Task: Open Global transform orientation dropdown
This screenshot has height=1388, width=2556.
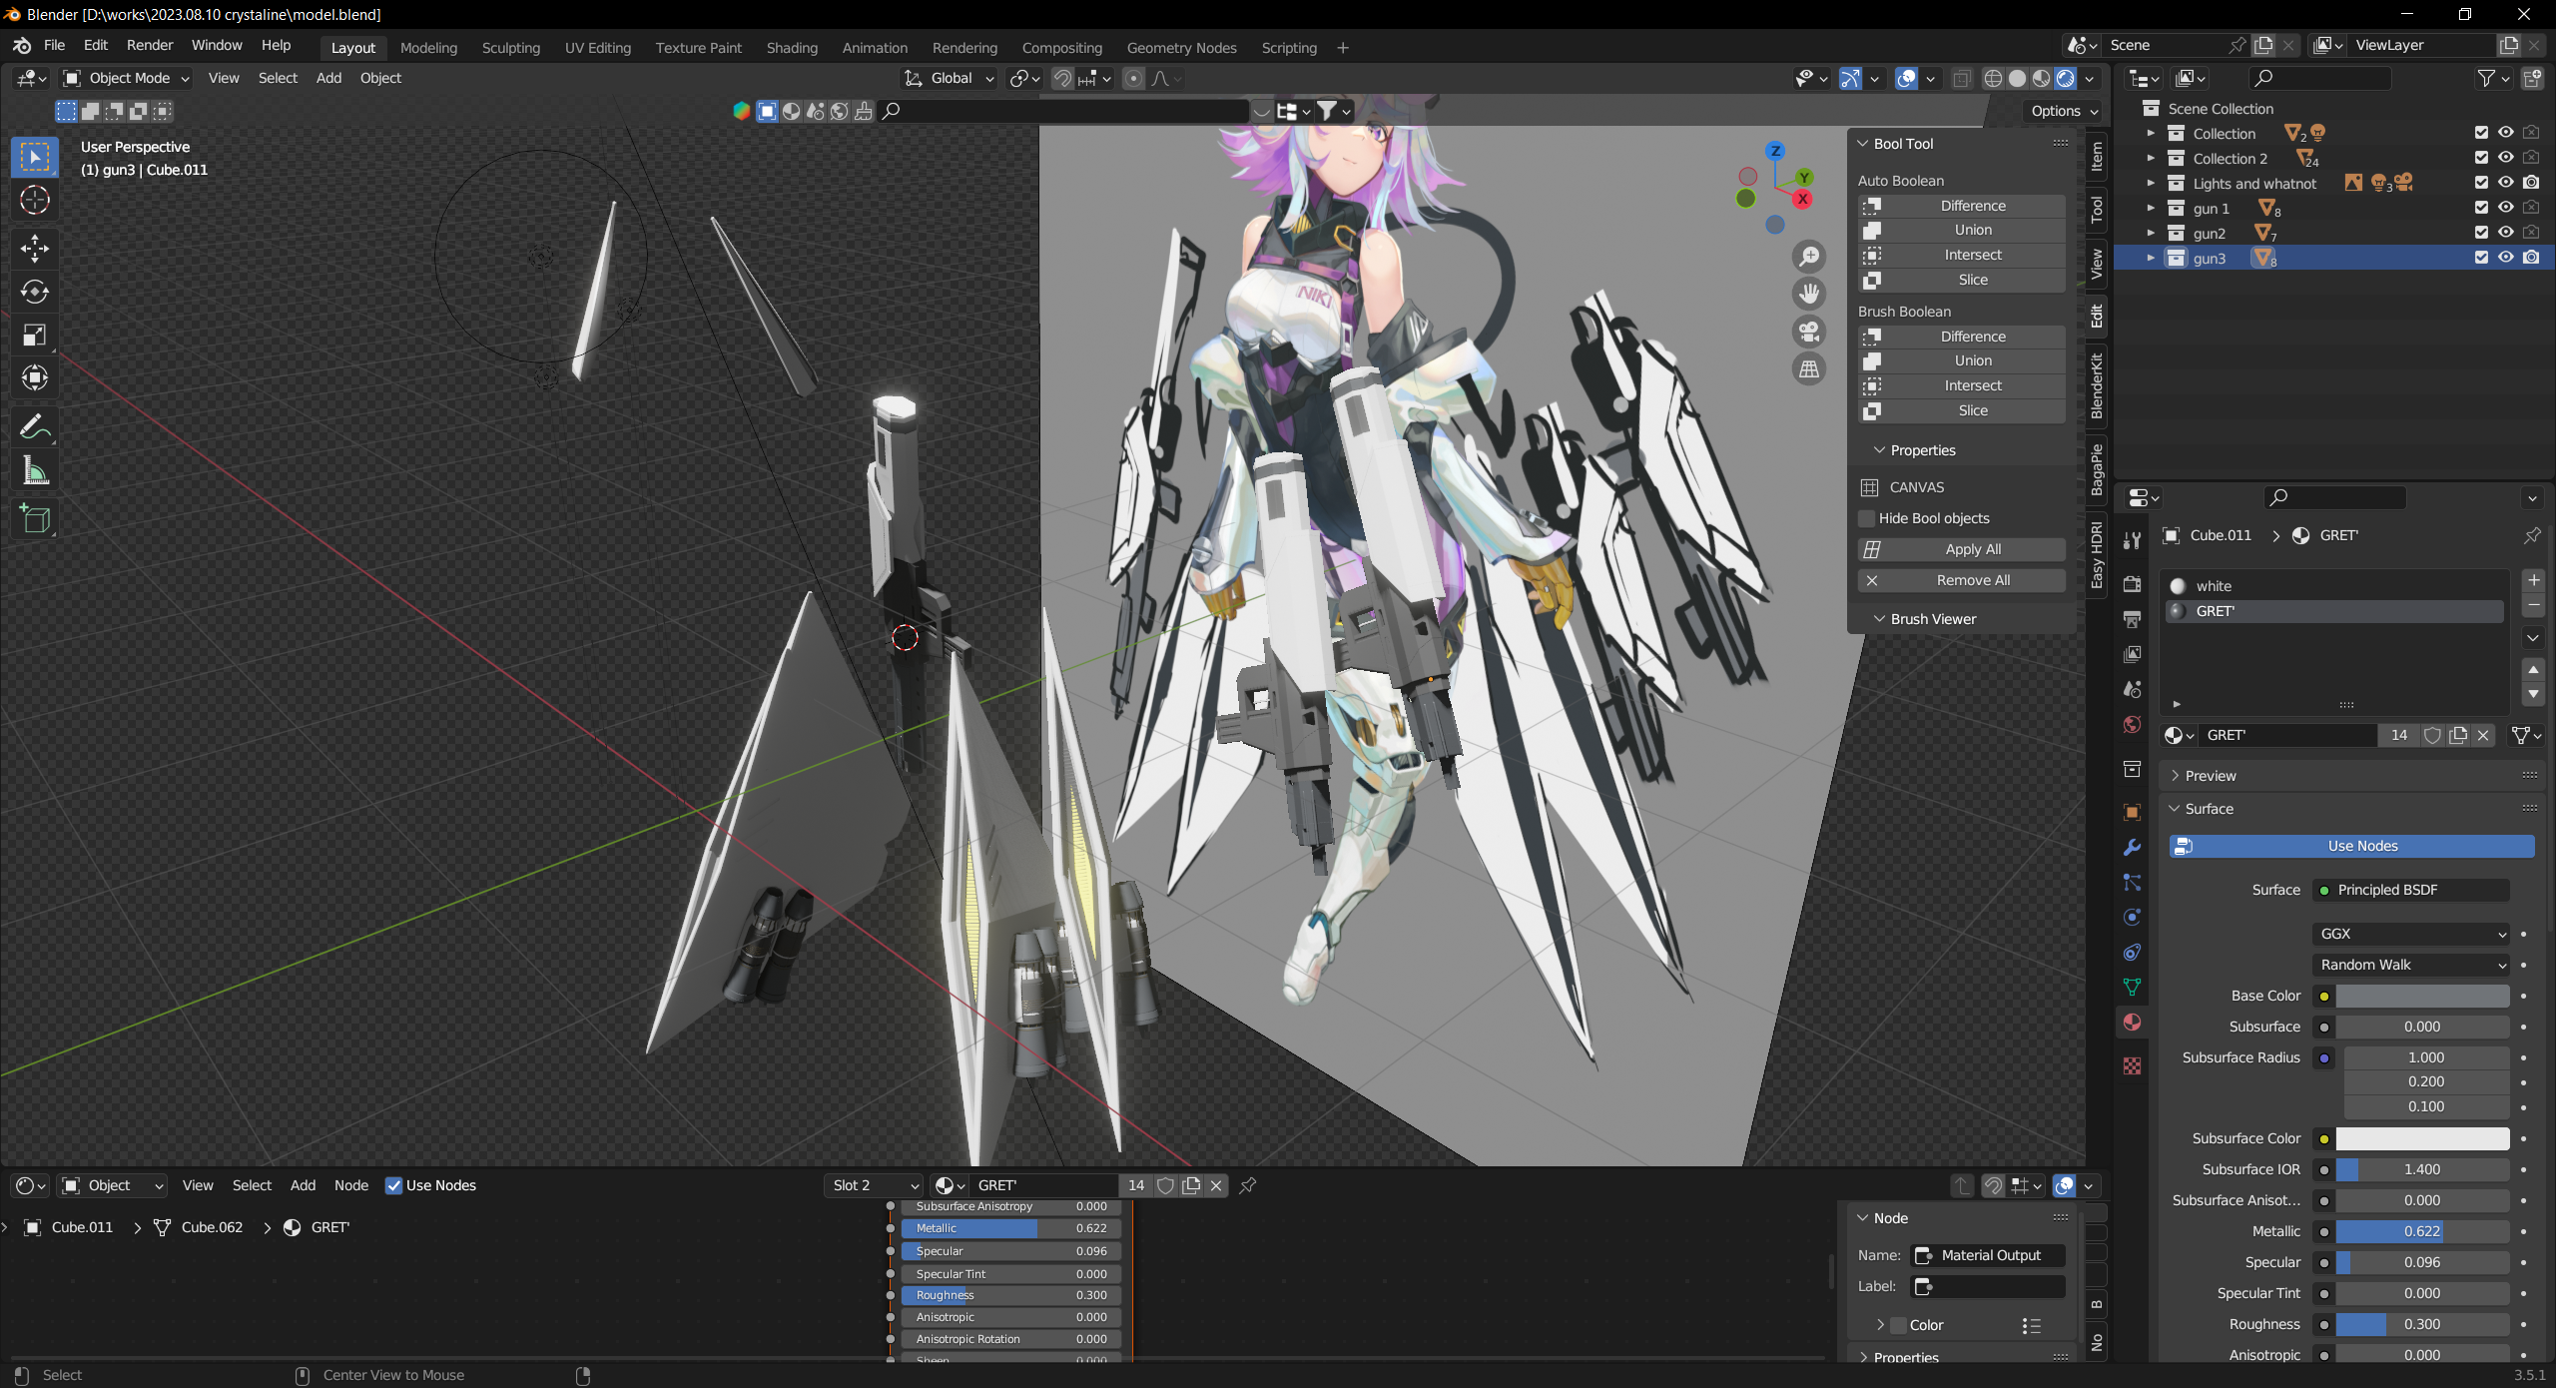Action: coord(949,78)
